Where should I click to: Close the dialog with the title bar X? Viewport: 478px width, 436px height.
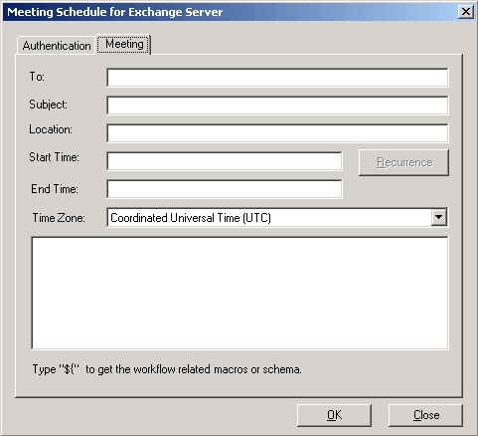tap(466, 12)
